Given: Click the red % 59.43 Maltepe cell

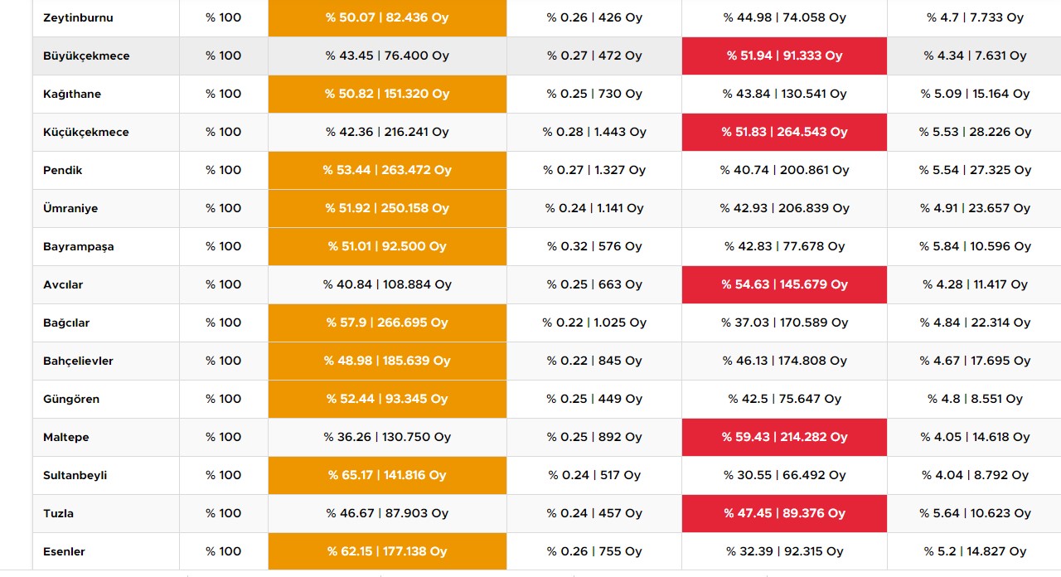Looking at the screenshot, I should 784,437.
